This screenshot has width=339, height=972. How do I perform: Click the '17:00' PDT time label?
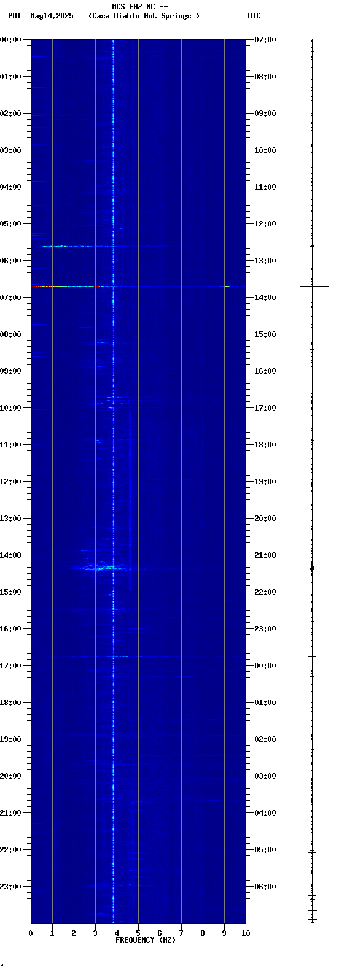pyautogui.click(x=11, y=666)
